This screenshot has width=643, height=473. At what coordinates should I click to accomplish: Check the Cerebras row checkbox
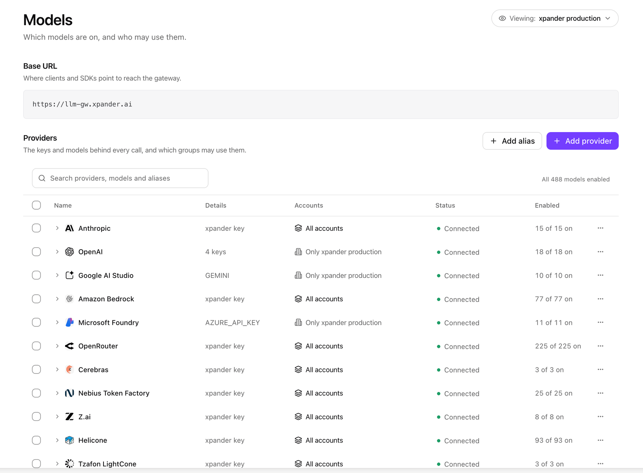tap(36, 370)
